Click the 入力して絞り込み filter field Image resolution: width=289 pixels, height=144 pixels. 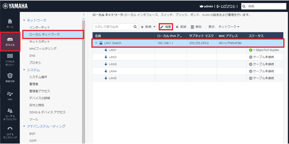pyautogui.click(x=113, y=27)
